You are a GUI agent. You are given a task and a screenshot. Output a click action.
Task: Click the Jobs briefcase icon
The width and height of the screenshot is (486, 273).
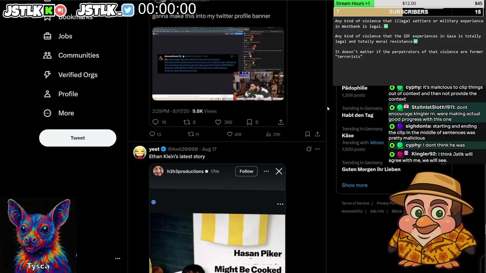click(x=47, y=36)
